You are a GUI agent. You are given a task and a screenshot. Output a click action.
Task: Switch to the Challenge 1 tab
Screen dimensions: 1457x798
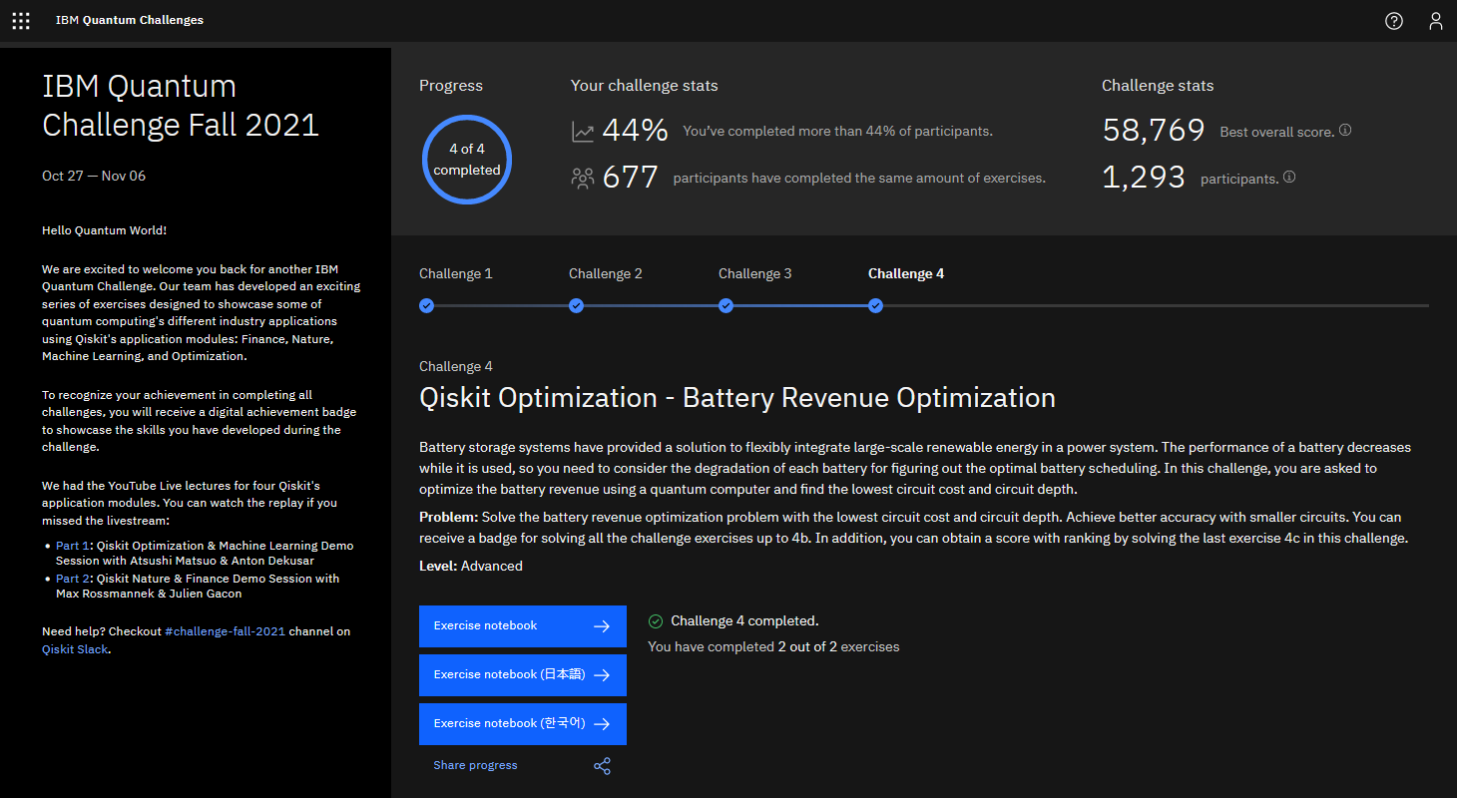[455, 273]
